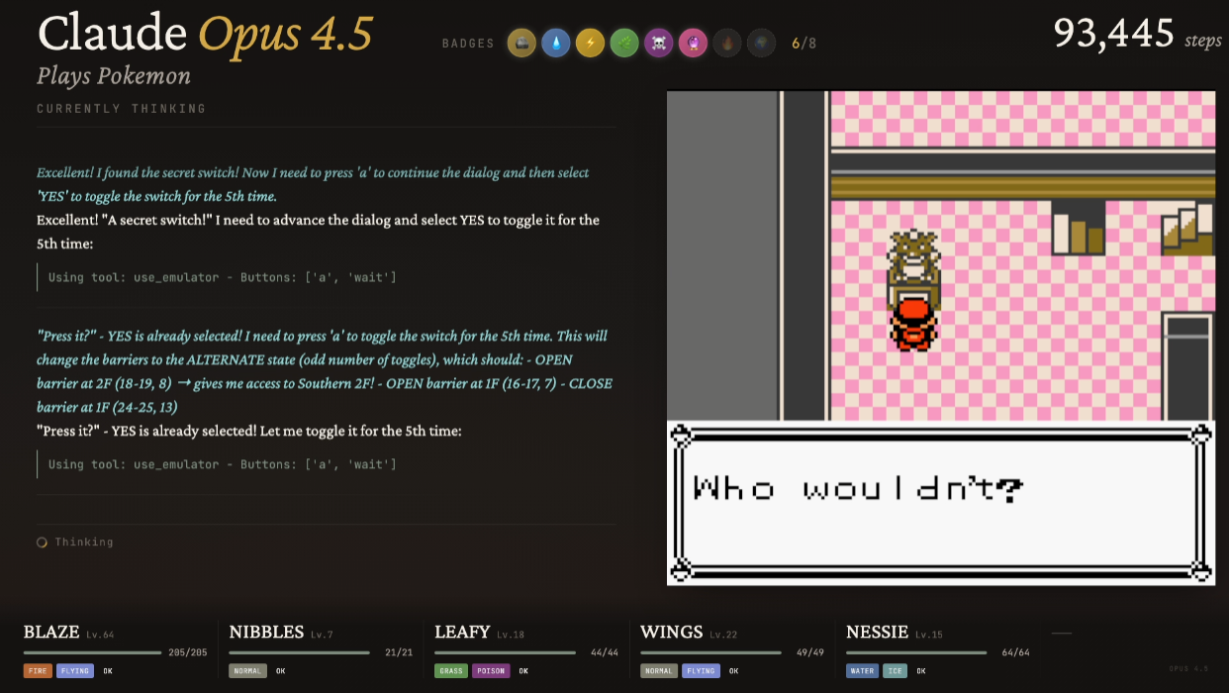Click the italic 'Press it?' ALTERNATE state paragraph
Screen dimensions: 1229x693
(325, 371)
